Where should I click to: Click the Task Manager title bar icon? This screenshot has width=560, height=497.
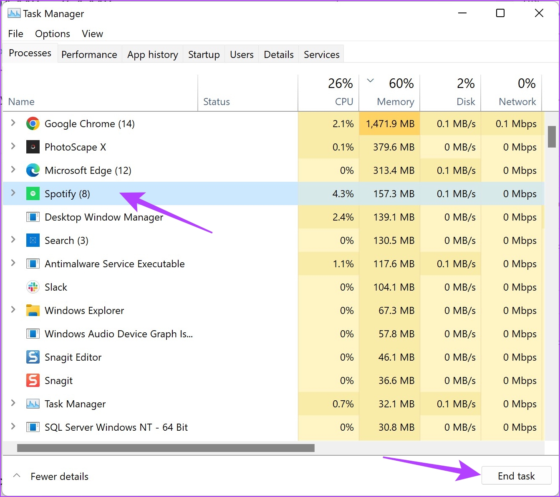tap(14, 13)
